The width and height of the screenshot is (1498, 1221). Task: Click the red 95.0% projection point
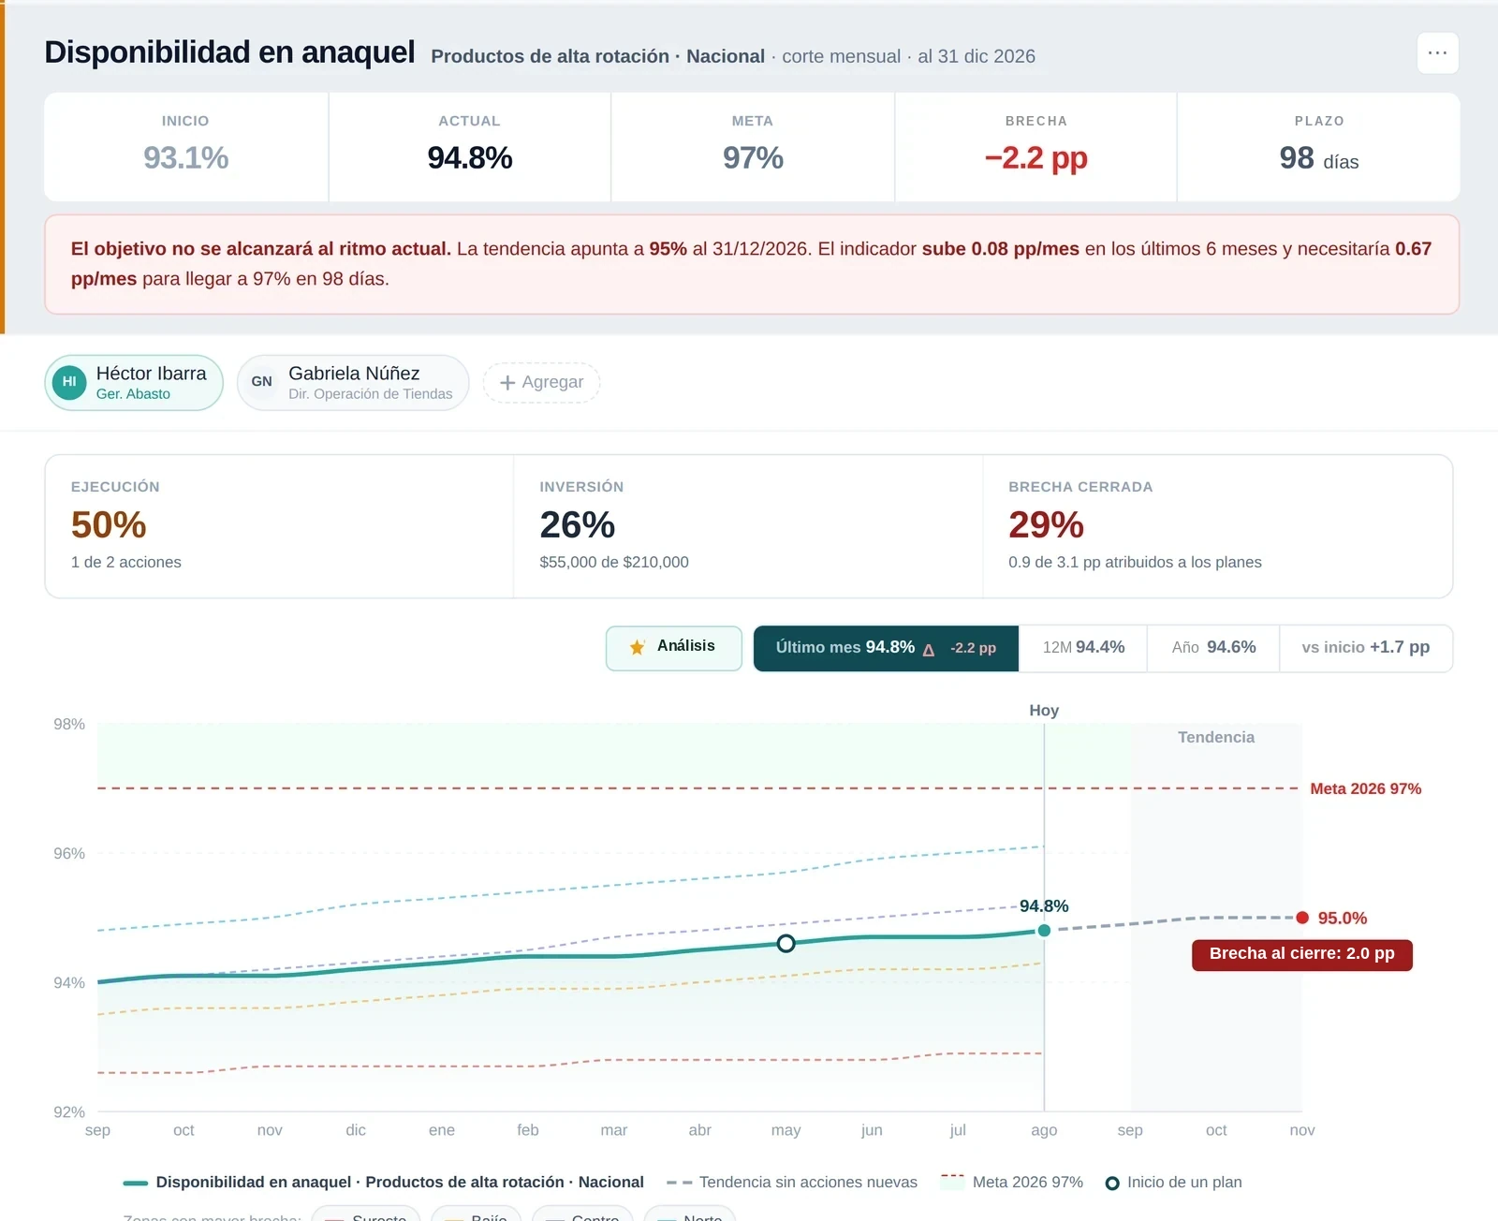point(1302,918)
